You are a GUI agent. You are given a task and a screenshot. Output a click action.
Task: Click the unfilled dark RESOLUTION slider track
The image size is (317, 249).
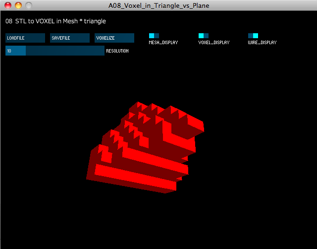[x=64, y=51]
